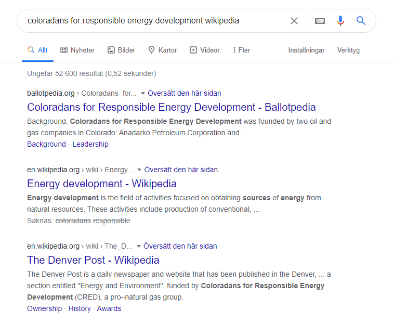The height and width of the screenshot is (323, 394).
Task: Click the blue magnifying glass search button
Action: (x=361, y=21)
